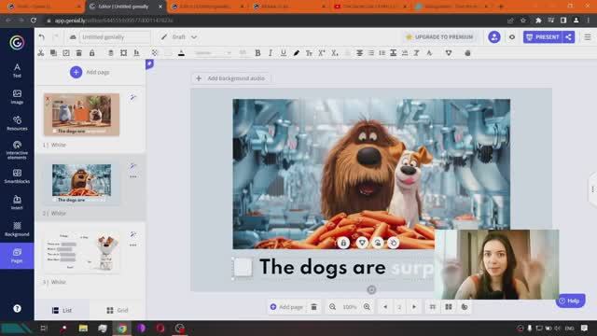This screenshot has height=336, width=597.
Task: Click the question mark icon in sidebar
Action: [17, 309]
